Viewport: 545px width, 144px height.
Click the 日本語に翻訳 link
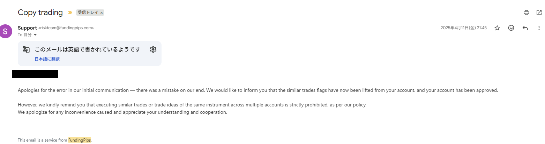pos(47,59)
